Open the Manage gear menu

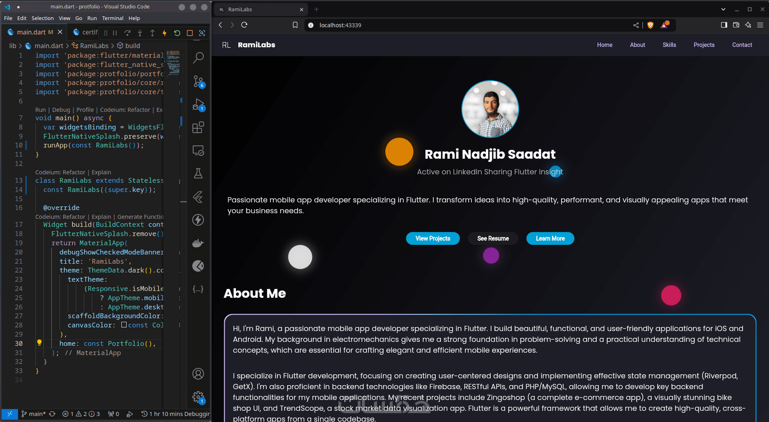(x=198, y=397)
